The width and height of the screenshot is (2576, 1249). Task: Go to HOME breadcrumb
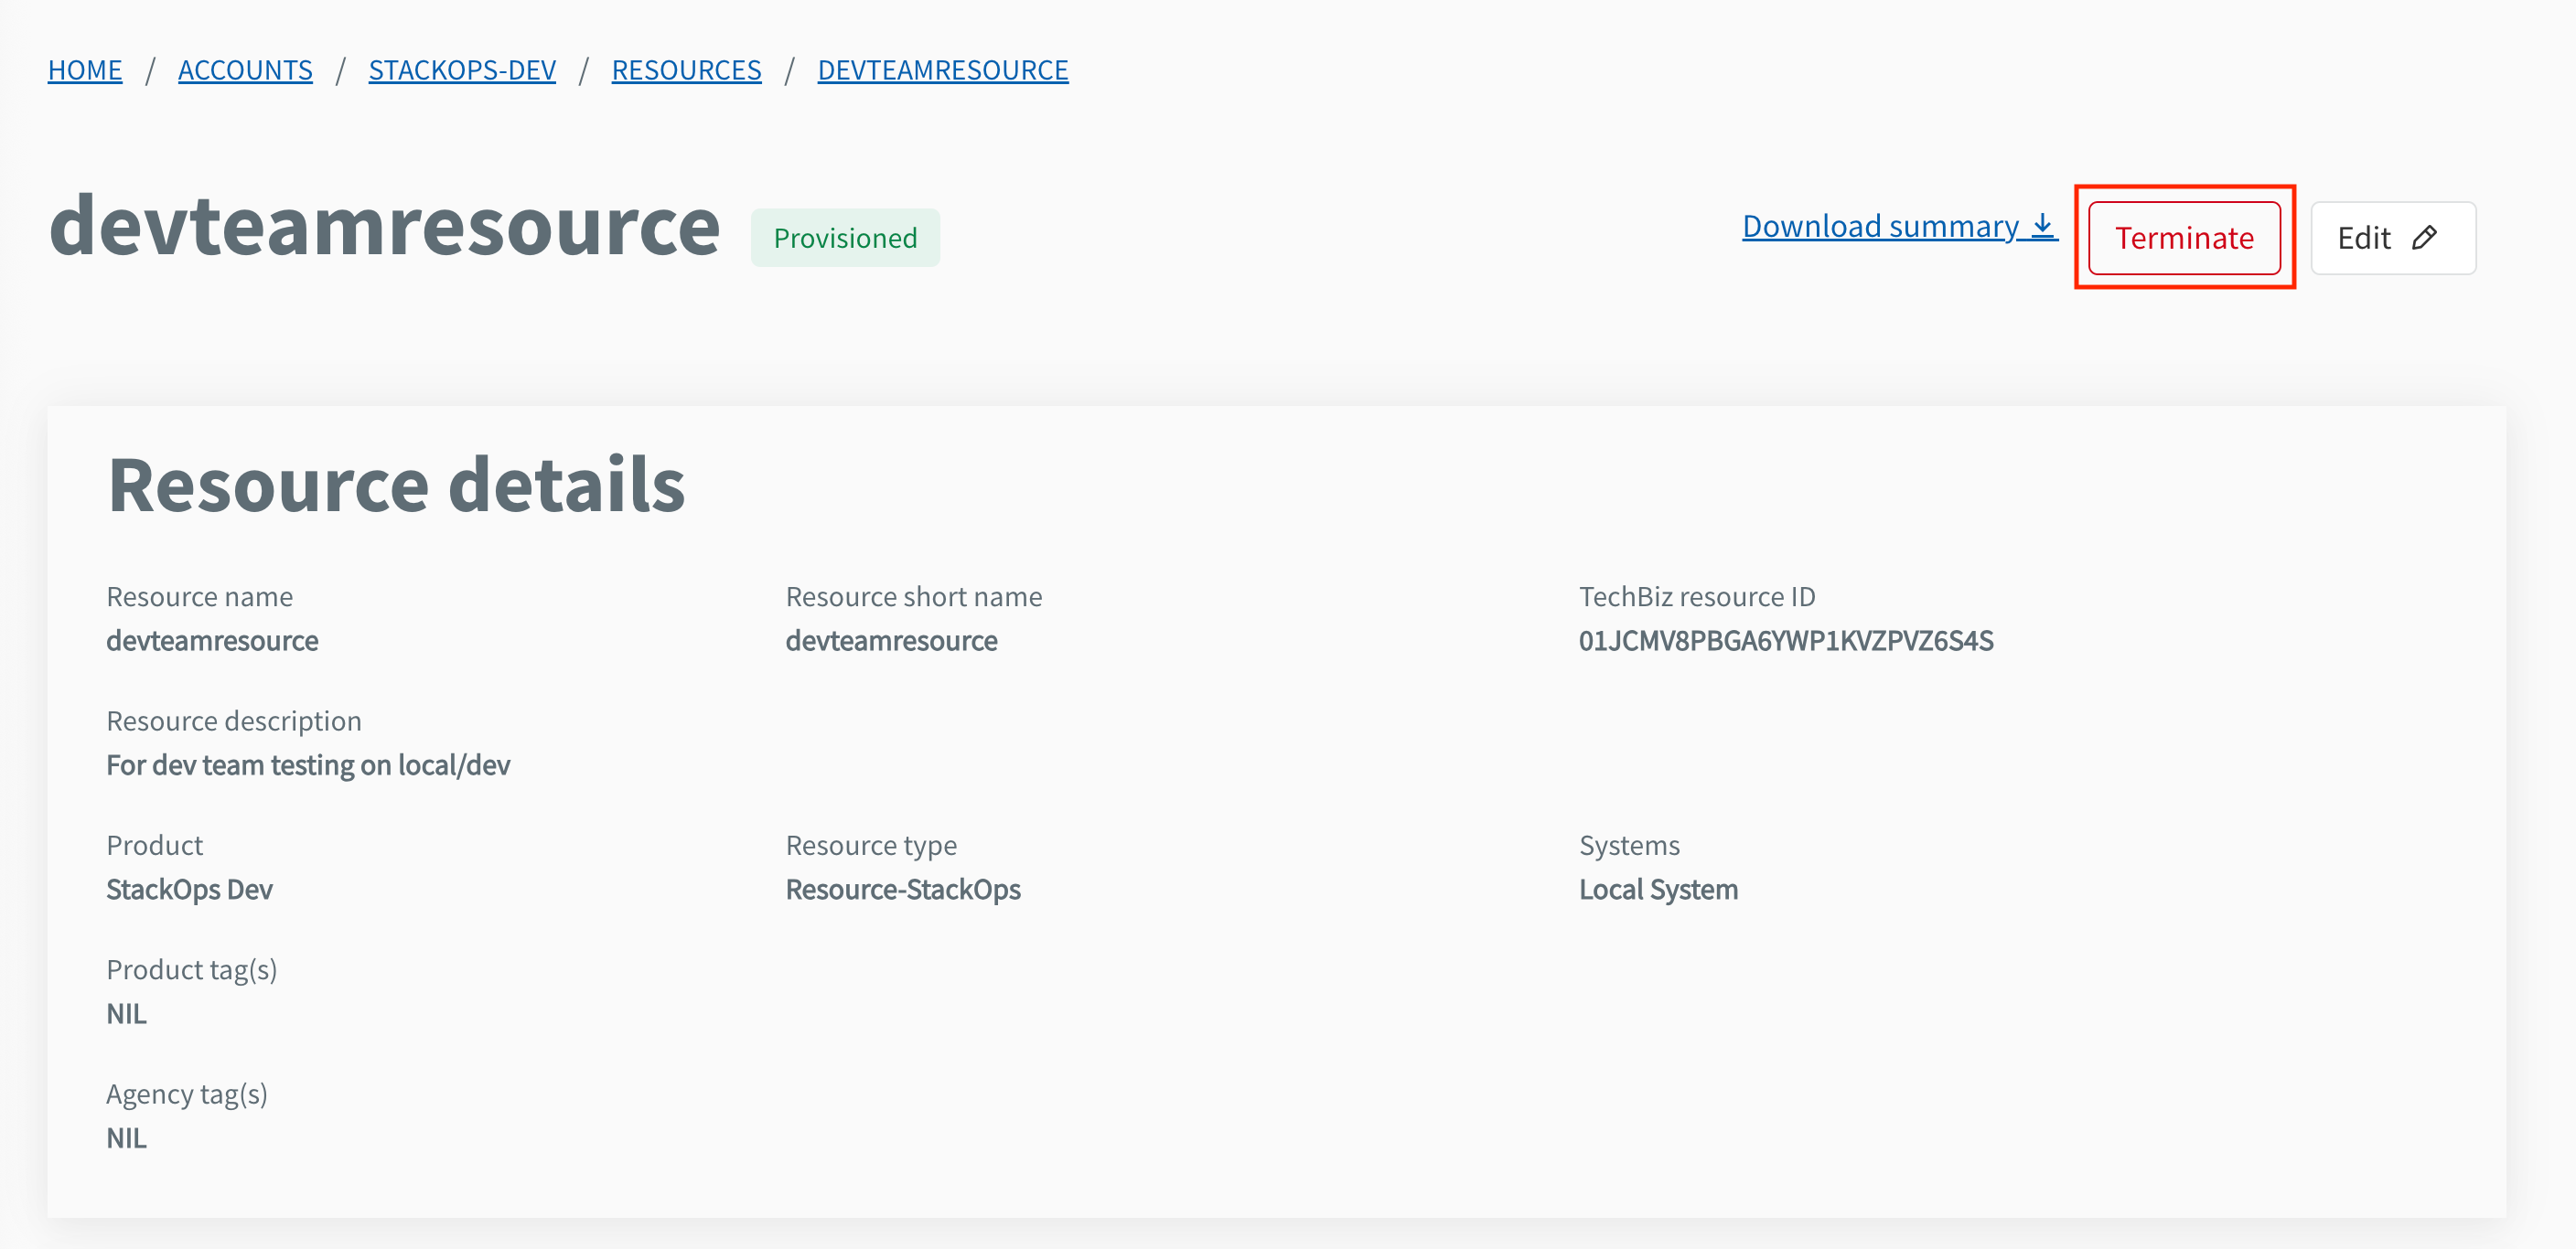pos(85,69)
